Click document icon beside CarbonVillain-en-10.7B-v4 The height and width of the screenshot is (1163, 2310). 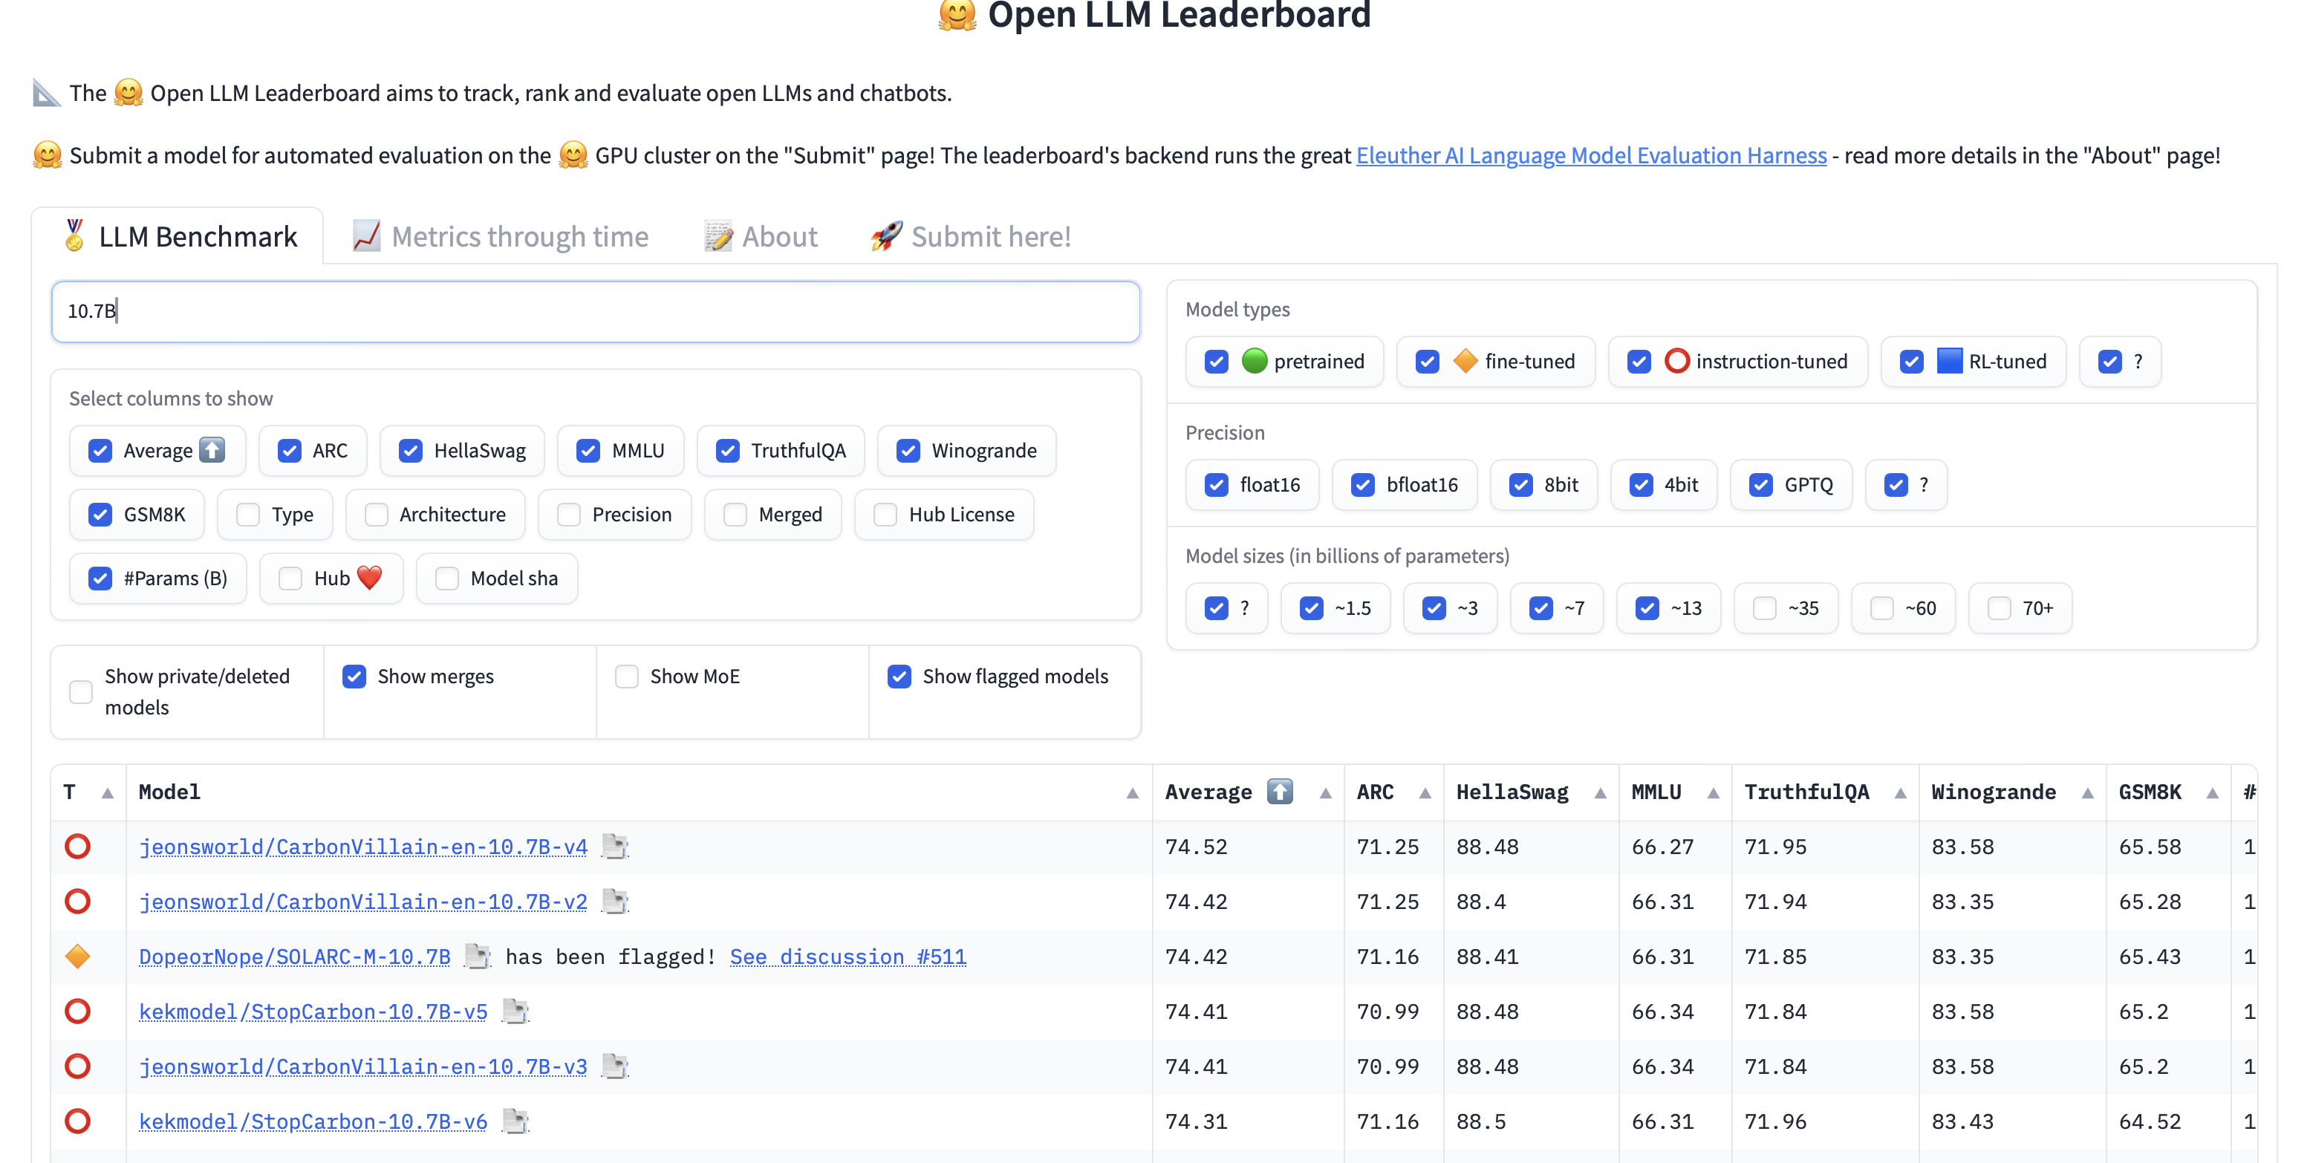614,847
